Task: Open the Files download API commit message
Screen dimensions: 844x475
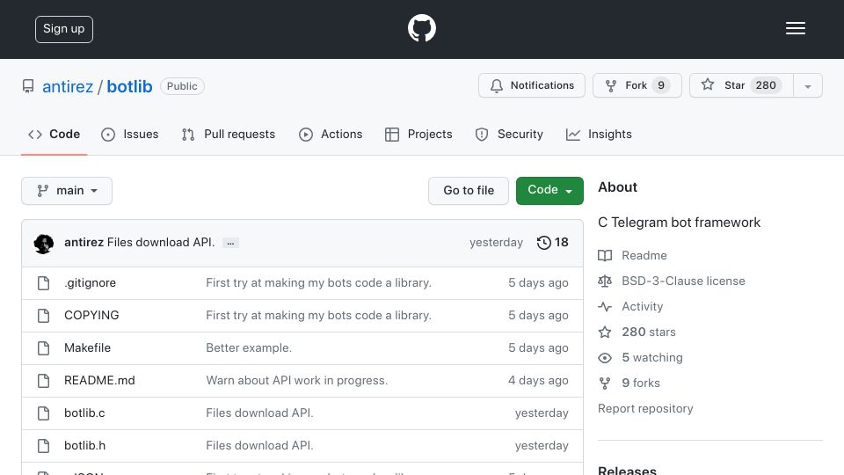Action: [x=161, y=243]
